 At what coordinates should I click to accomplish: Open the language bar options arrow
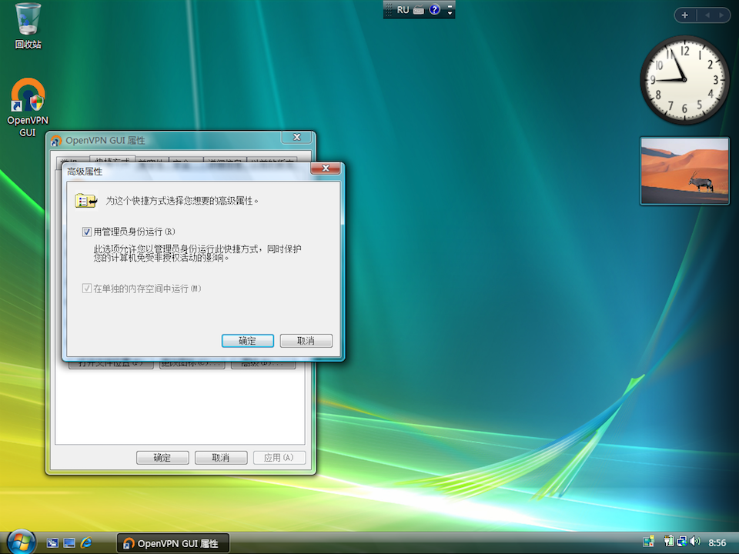[450, 13]
